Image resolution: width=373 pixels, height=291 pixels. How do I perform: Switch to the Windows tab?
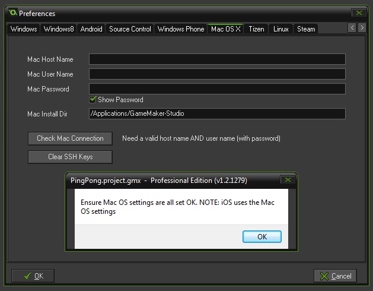click(24, 29)
